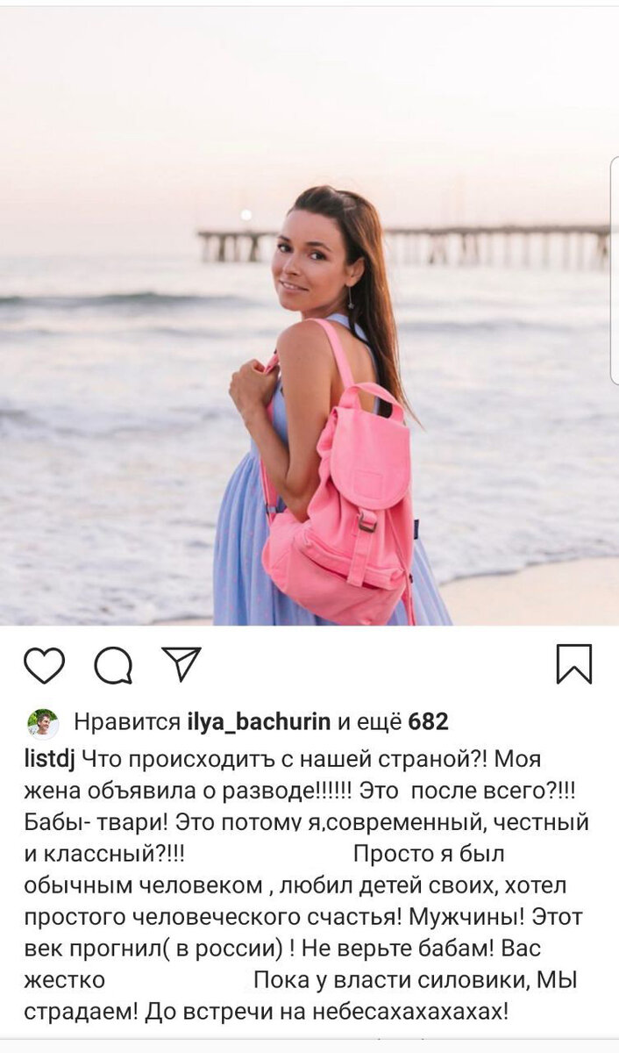Open ilya_bachurin's profile link
This screenshot has height=1053, width=619.
(260, 723)
